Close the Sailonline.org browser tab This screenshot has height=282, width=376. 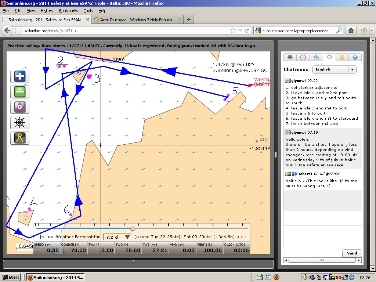(88, 20)
